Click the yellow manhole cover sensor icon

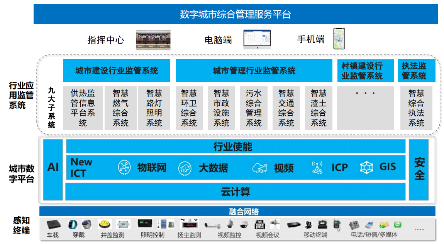105,224
